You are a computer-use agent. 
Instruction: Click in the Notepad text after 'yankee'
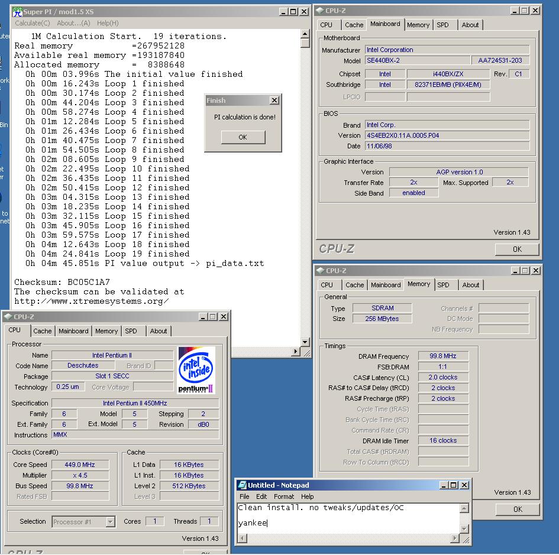click(x=268, y=523)
